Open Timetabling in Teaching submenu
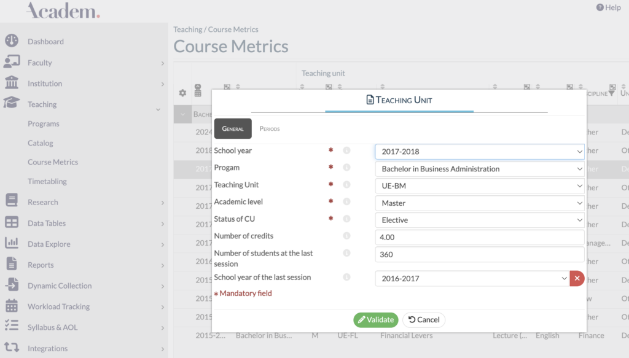629x358 pixels. (x=47, y=181)
